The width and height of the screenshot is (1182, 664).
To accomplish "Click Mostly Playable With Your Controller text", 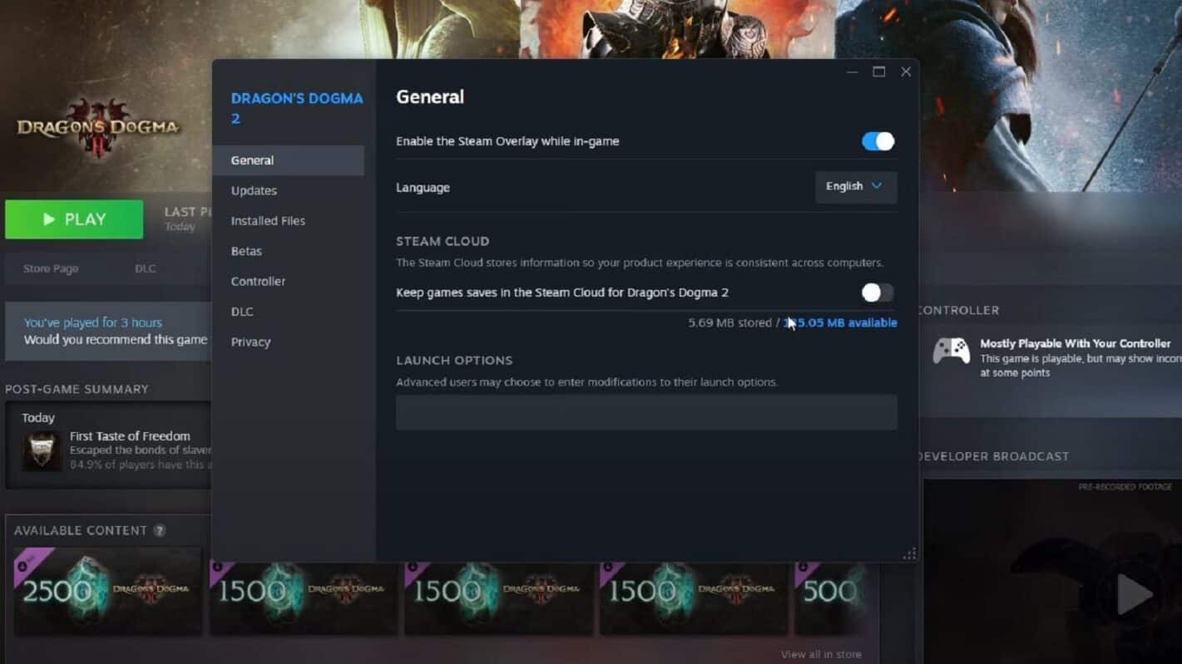I will pyautogui.click(x=1075, y=343).
